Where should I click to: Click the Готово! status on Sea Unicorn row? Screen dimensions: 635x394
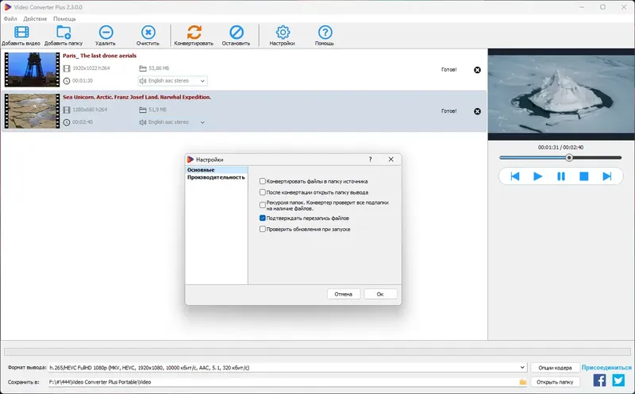point(448,110)
